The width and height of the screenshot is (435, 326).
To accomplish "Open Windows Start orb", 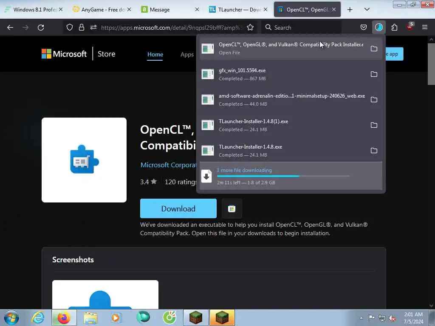I will pos(11,318).
